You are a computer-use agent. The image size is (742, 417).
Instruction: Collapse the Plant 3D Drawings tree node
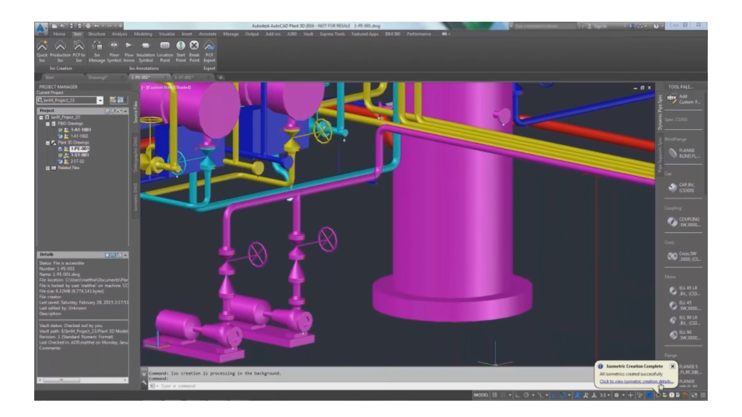[x=48, y=143]
